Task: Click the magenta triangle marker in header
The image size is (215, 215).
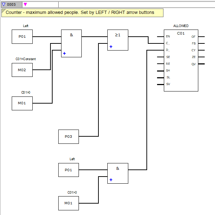Action: (x=25, y=4)
